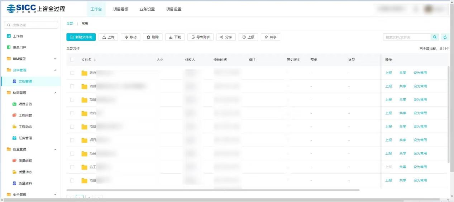Switch to the 常用 file tab
The height and width of the screenshot is (202, 454).
85,24
